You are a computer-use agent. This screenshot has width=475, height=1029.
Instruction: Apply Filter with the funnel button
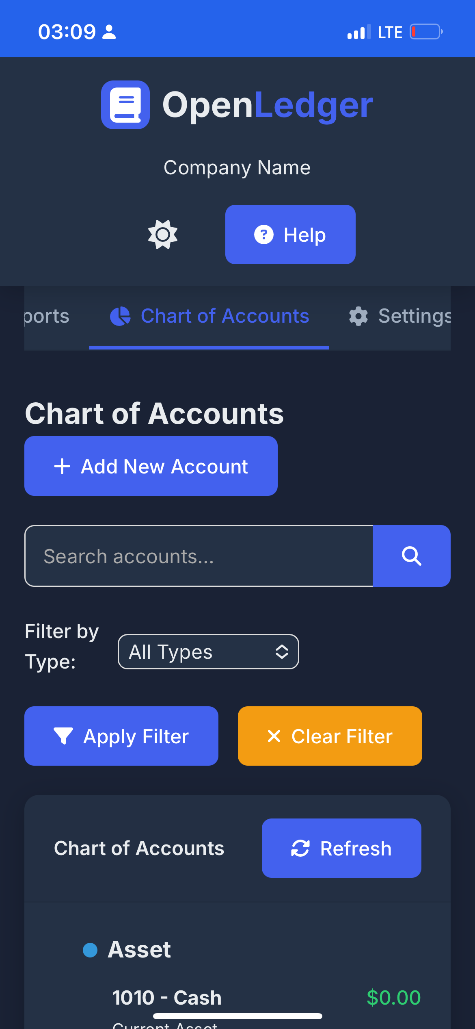point(121,736)
